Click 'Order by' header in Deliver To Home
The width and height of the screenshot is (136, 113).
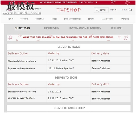(54, 53)
